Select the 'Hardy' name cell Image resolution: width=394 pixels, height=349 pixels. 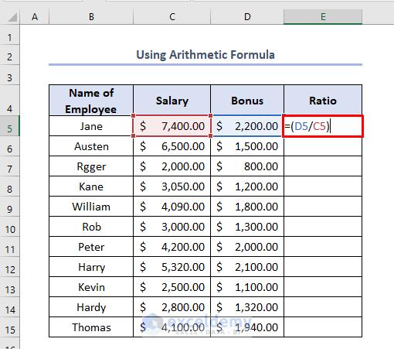pyautogui.click(x=91, y=307)
